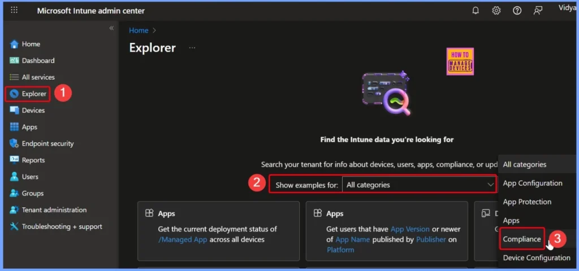Screen dimensions: 579x271
Task: Click the Home breadcrumb link
Action: pyautogui.click(x=139, y=30)
